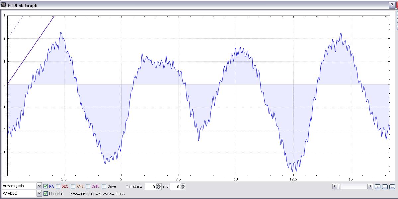Image resolution: width=398 pixels, height=199 pixels.
Task: Click the -4 y-axis label
Action: (x=4, y=175)
